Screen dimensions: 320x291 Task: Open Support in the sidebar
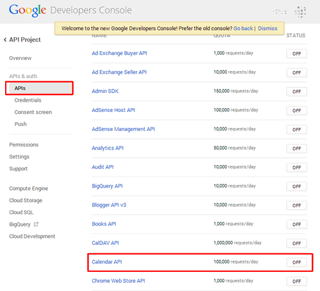(19, 169)
